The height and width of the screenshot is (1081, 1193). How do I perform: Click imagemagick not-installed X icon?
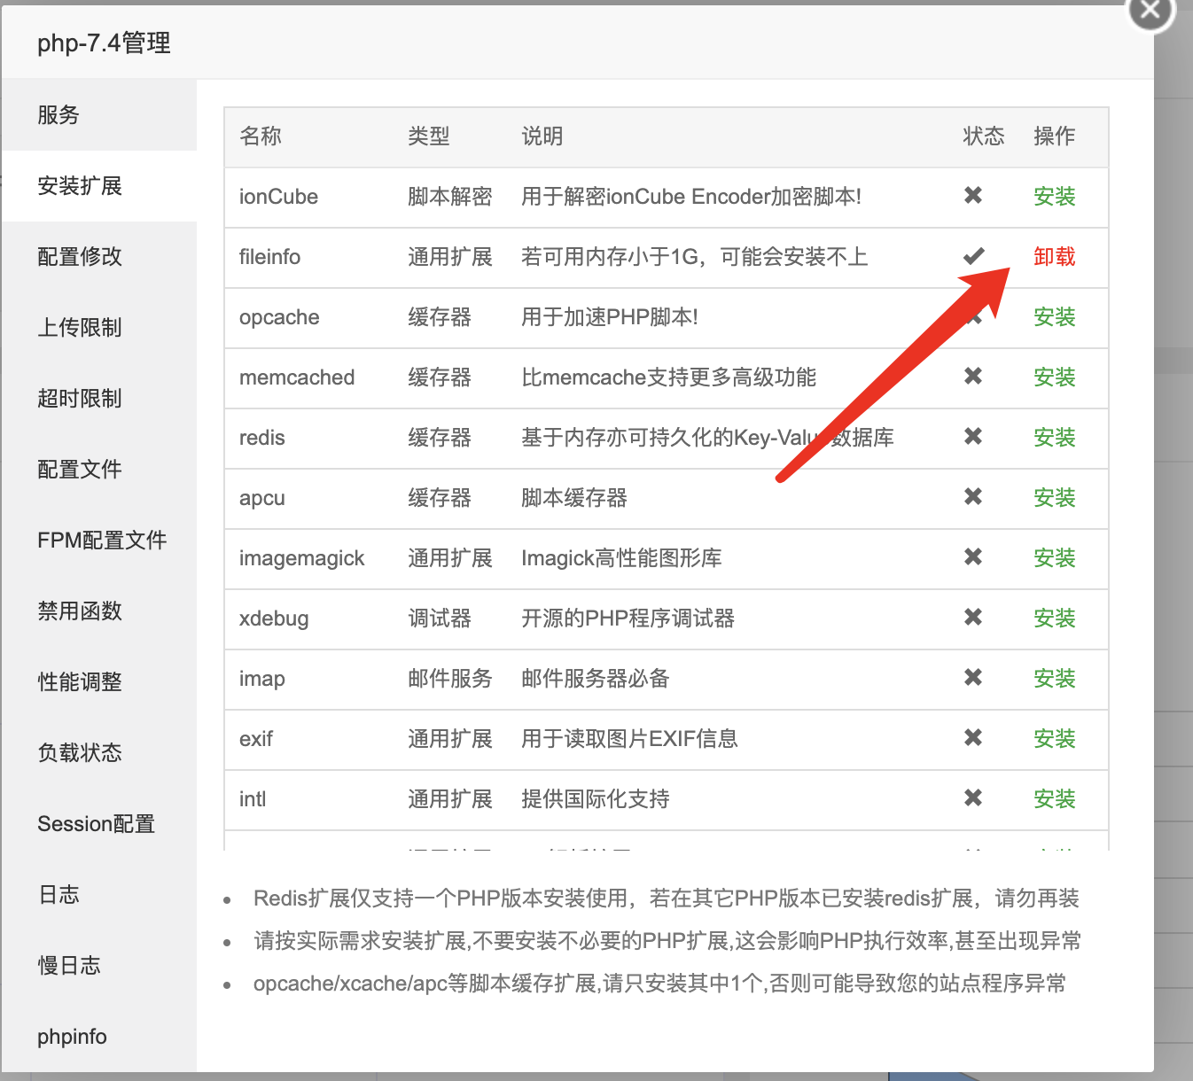[x=973, y=556]
